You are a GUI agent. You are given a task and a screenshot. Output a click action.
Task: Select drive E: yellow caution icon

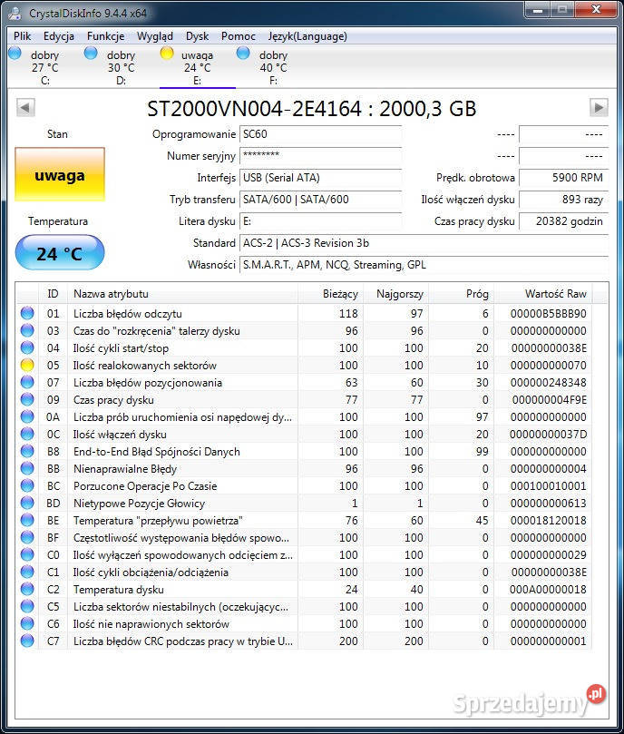point(167,54)
